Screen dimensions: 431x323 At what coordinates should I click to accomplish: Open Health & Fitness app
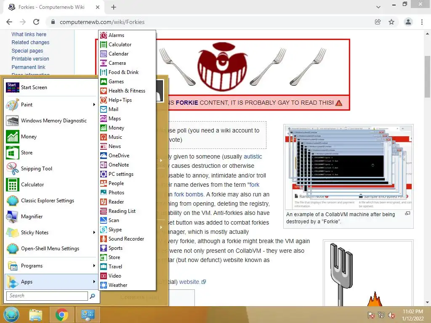tap(127, 91)
